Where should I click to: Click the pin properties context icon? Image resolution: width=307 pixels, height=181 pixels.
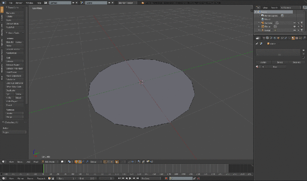257,44
